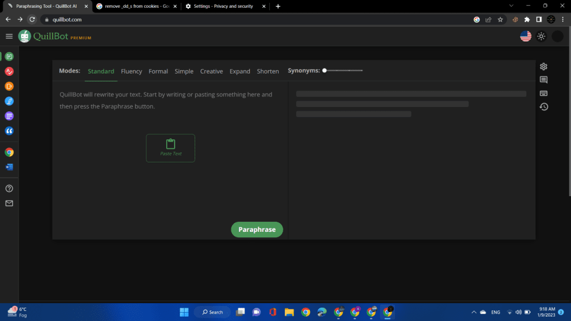Click the Google icon in address bar
571x321 pixels.
coord(476,20)
